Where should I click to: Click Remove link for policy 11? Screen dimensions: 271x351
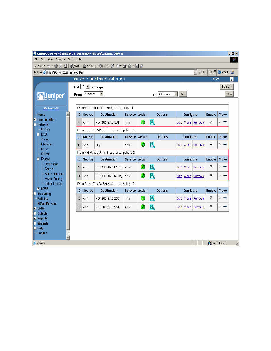pyautogui.click(x=199, y=207)
